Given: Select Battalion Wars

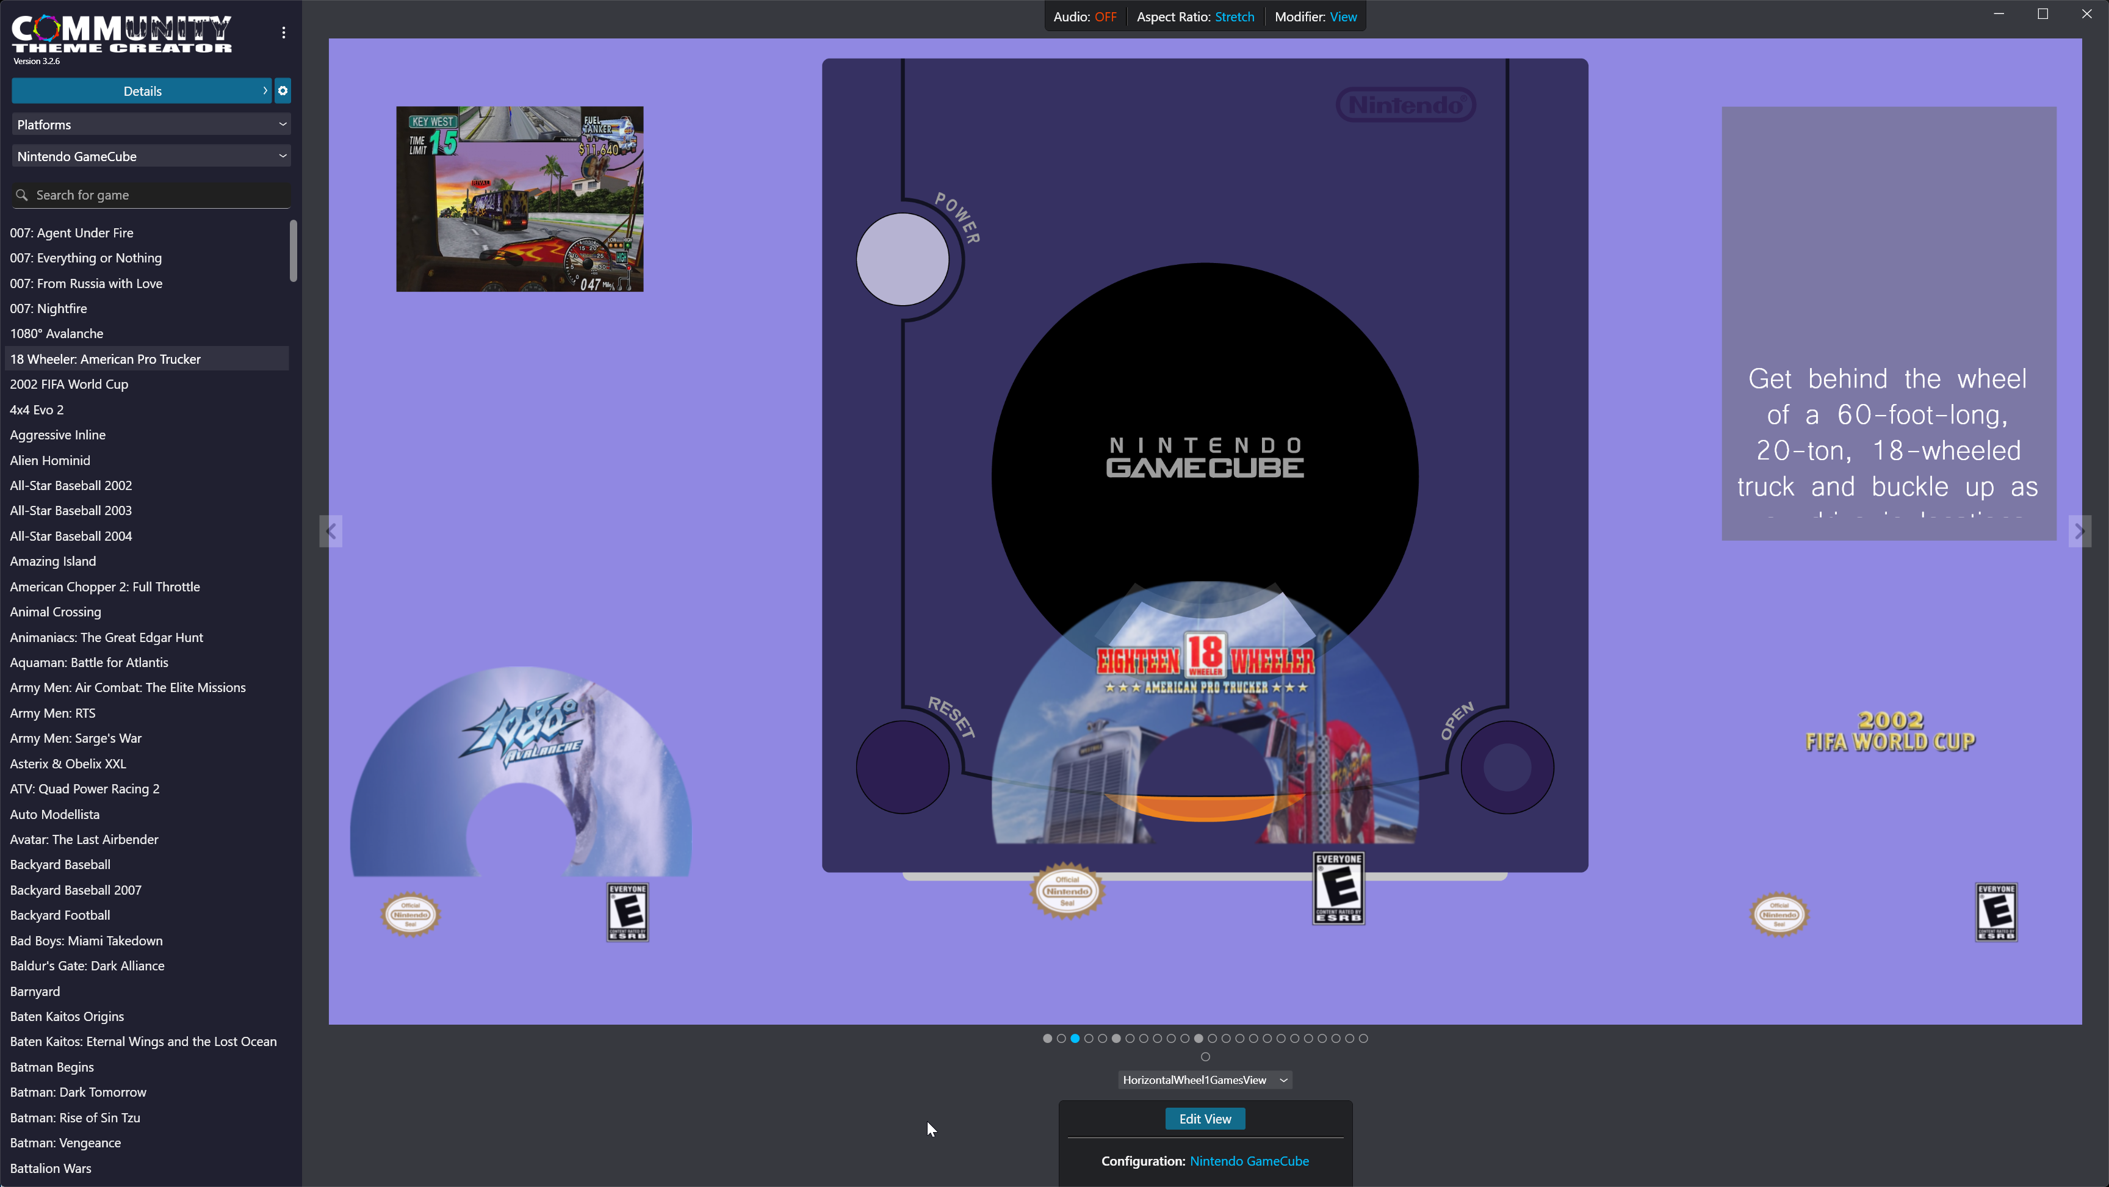Looking at the screenshot, I should point(147,1168).
